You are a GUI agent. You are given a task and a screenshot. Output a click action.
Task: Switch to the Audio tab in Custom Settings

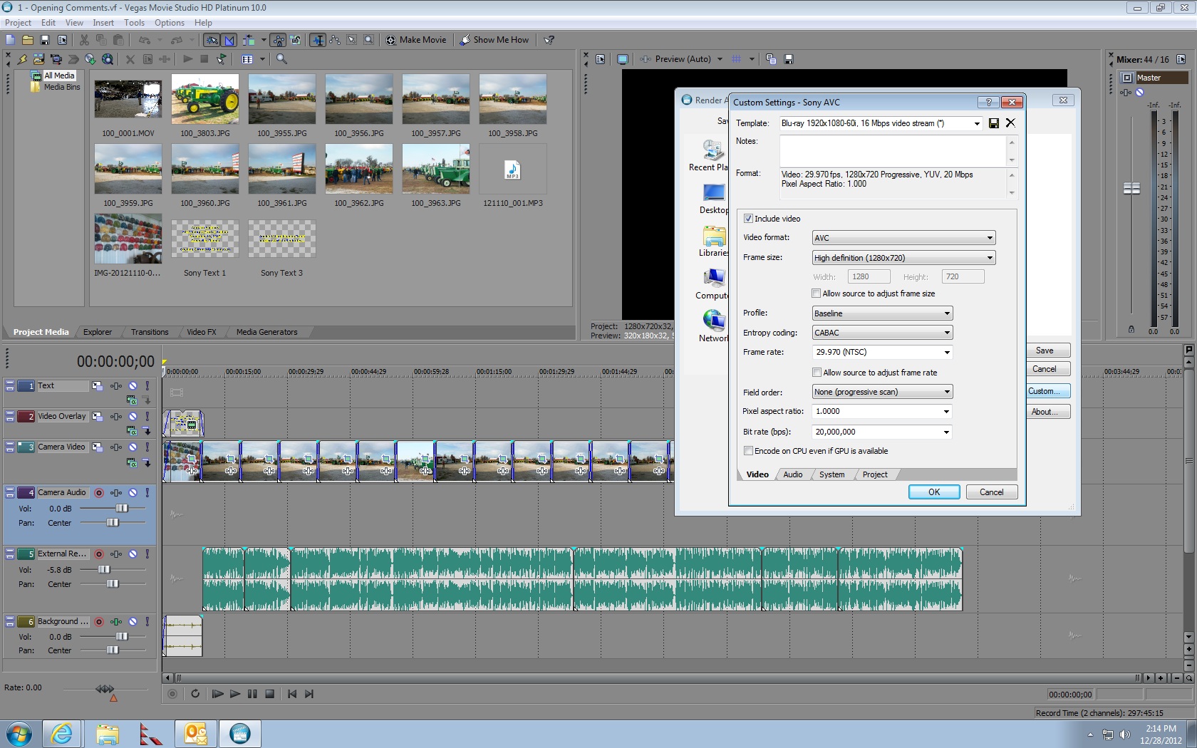[792, 474]
